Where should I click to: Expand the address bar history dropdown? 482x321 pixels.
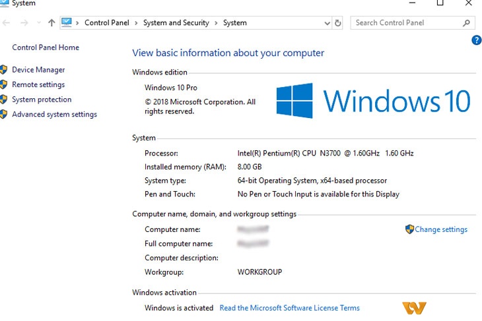327,23
